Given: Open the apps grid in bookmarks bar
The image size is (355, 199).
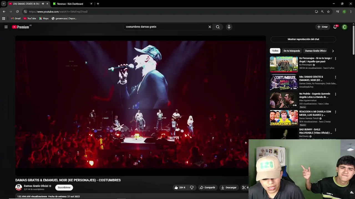Looking at the screenshot, I should (x=4, y=19).
